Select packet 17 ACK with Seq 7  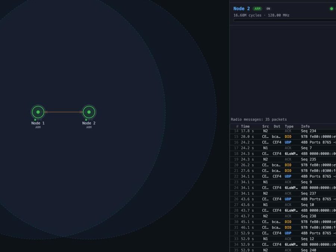click(x=283, y=148)
